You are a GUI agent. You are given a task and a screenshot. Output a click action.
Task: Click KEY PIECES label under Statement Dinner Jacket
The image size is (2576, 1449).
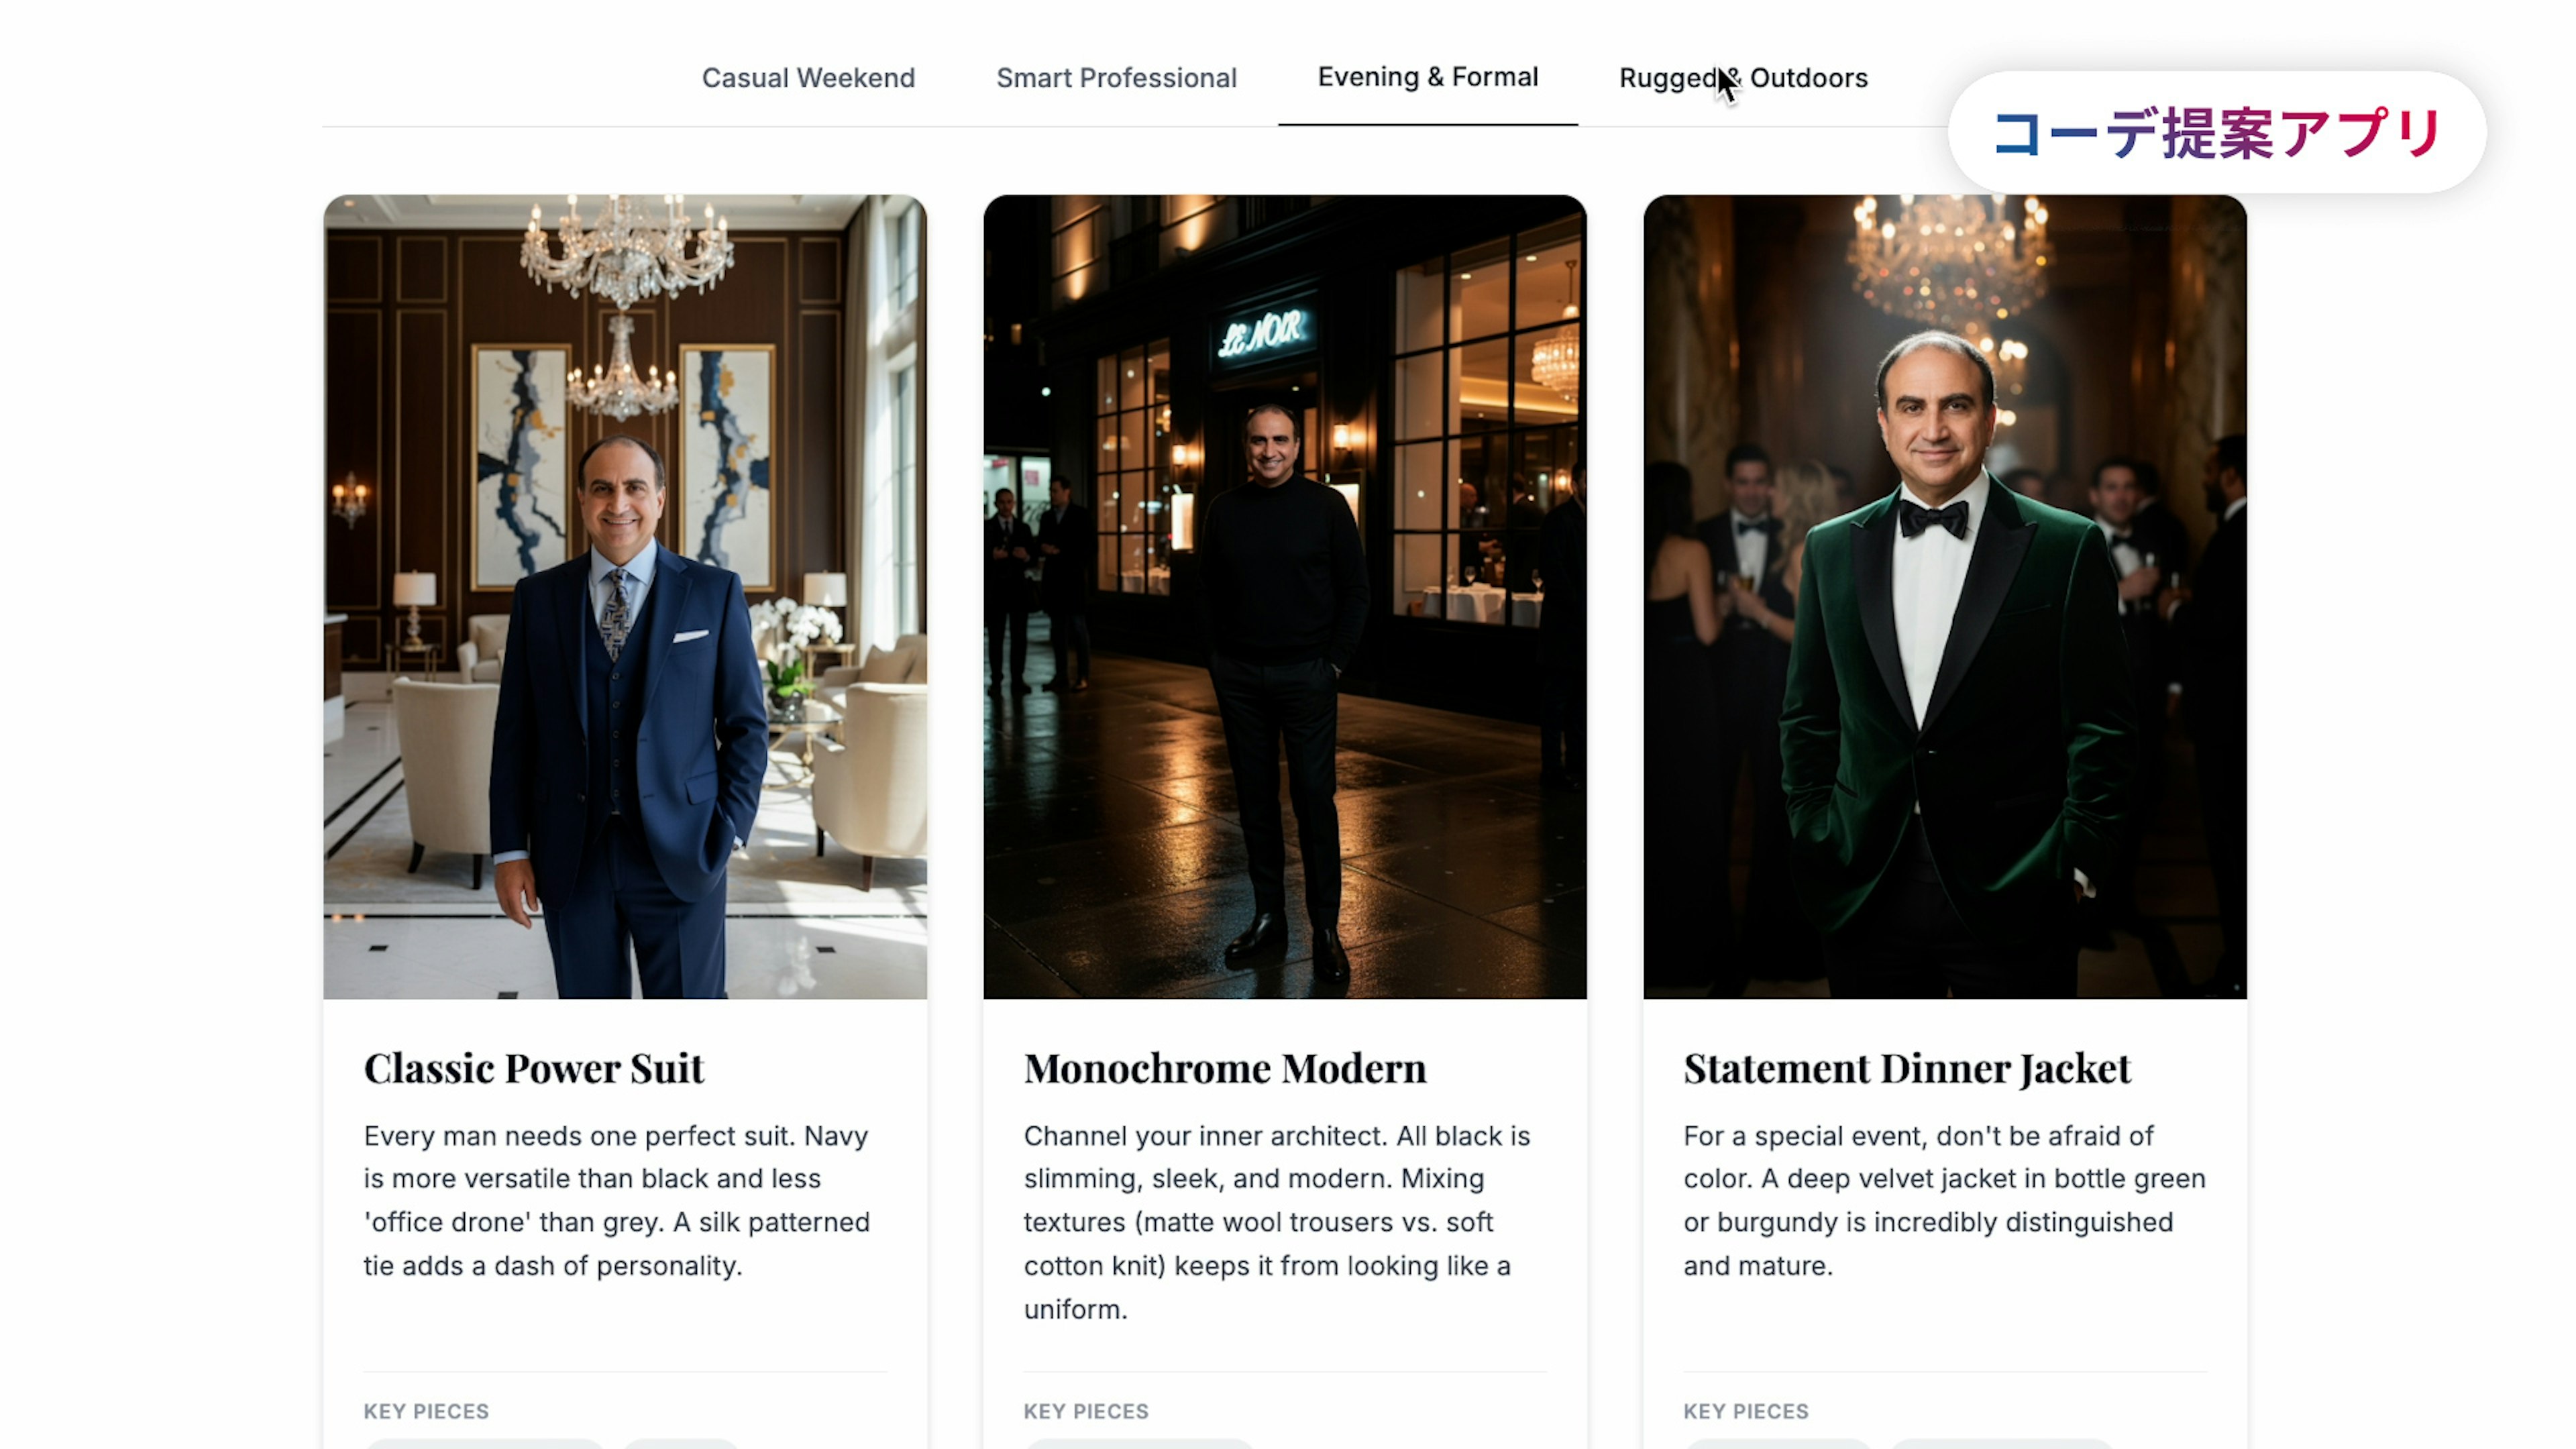coord(1746,1411)
